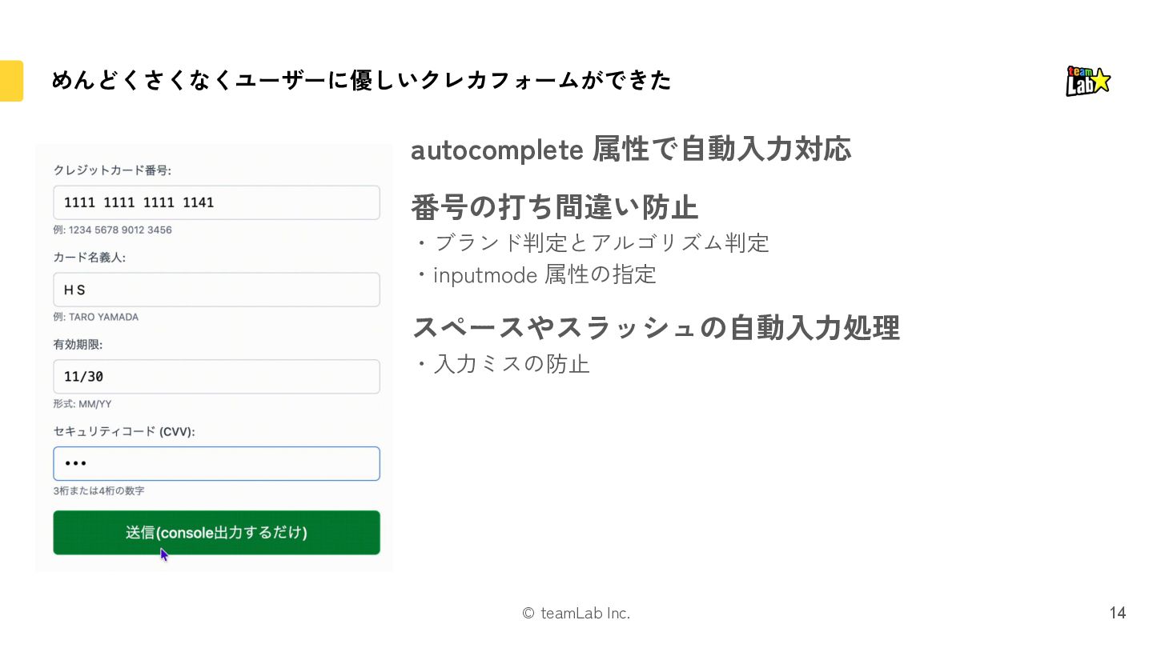Image resolution: width=1153 pixels, height=648 pixels.
Task: Click the 有効期限 label
Action: click(78, 345)
